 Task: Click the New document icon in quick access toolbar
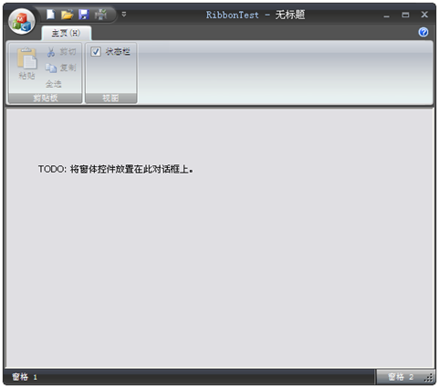click(50, 15)
